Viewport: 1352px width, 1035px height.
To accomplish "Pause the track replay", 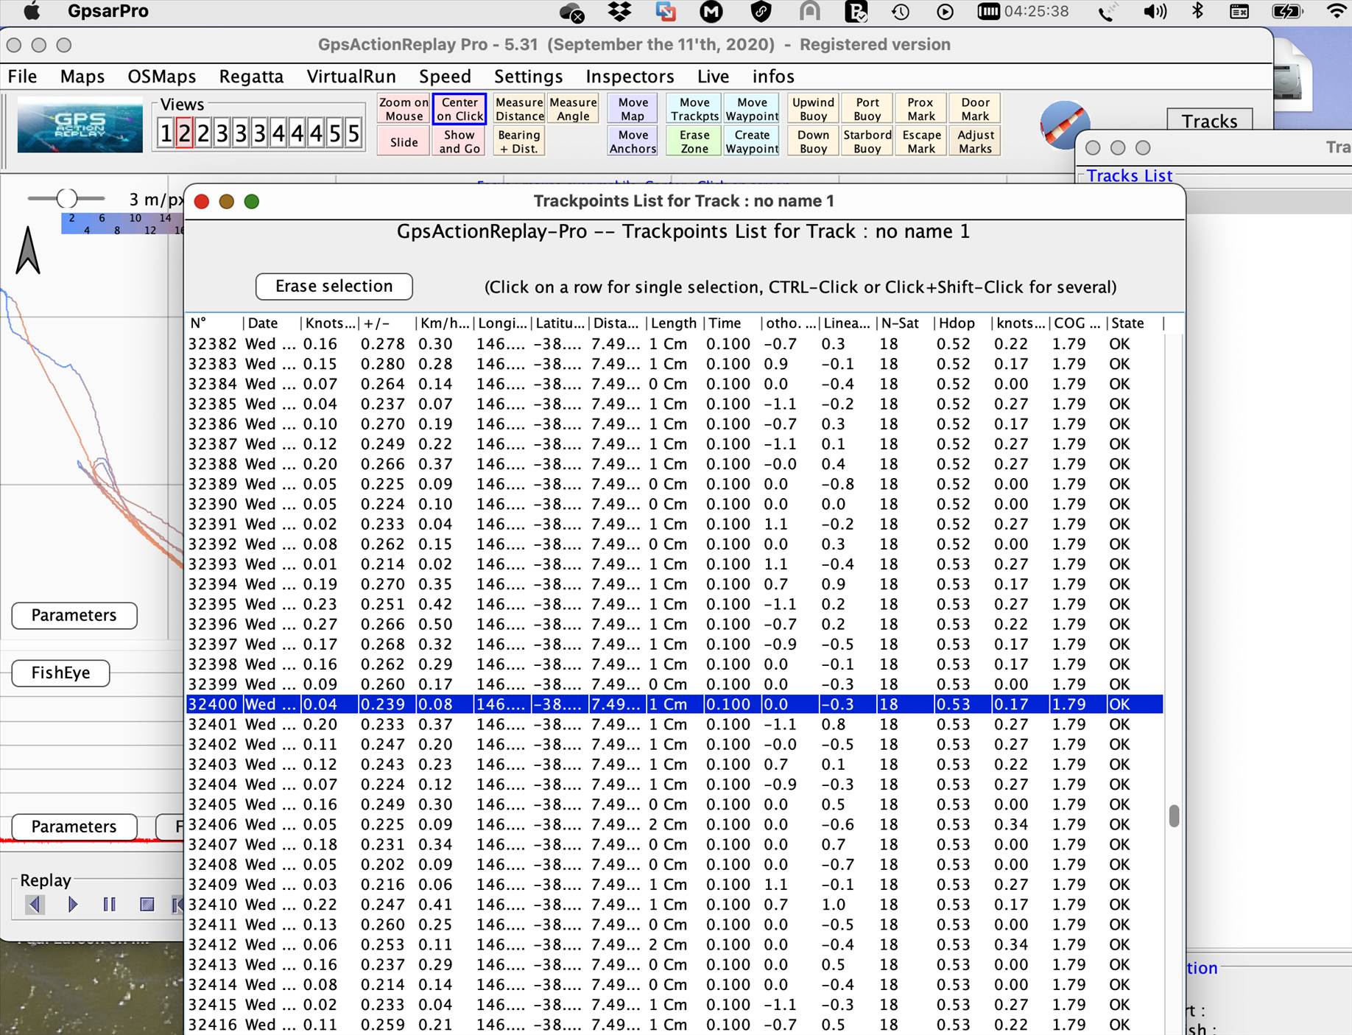I will 109,904.
